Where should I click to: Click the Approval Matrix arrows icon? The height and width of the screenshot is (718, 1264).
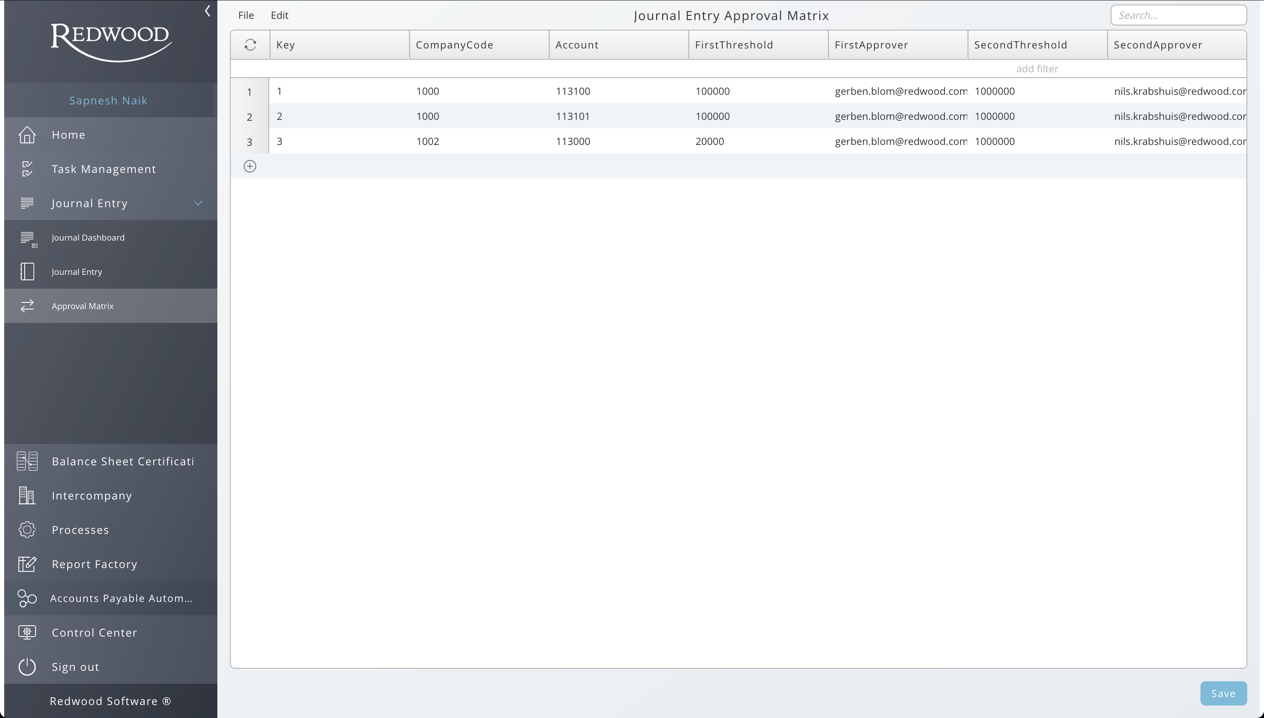pyautogui.click(x=27, y=306)
